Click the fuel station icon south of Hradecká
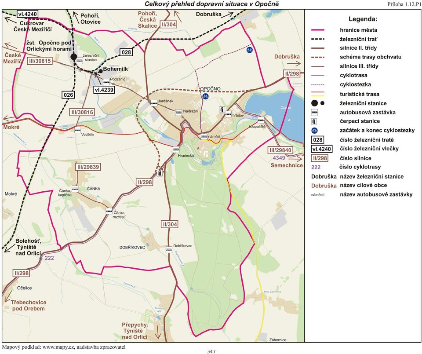Image resolution: width=422 pixels, height=354 pixels. click(x=160, y=173)
